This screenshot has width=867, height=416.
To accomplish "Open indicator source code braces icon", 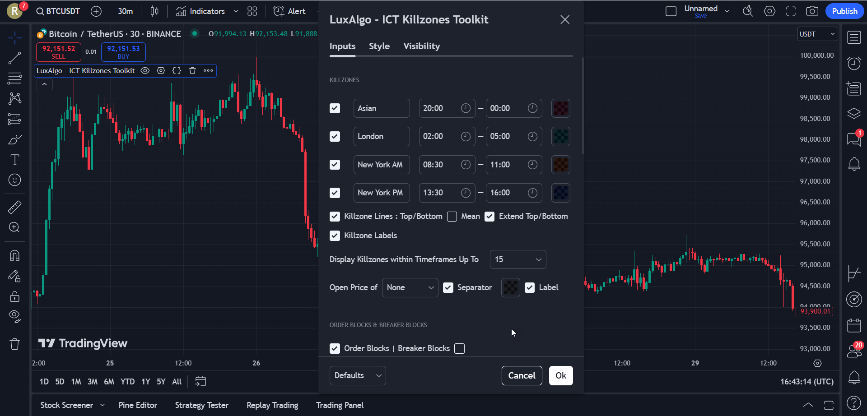I will click(177, 70).
